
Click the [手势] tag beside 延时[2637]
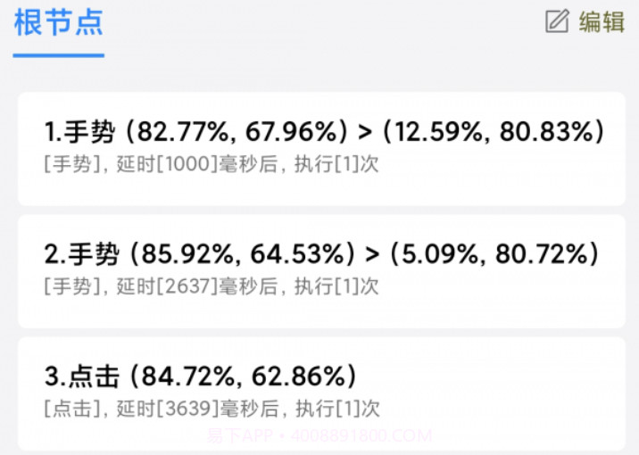coord(70,286)
